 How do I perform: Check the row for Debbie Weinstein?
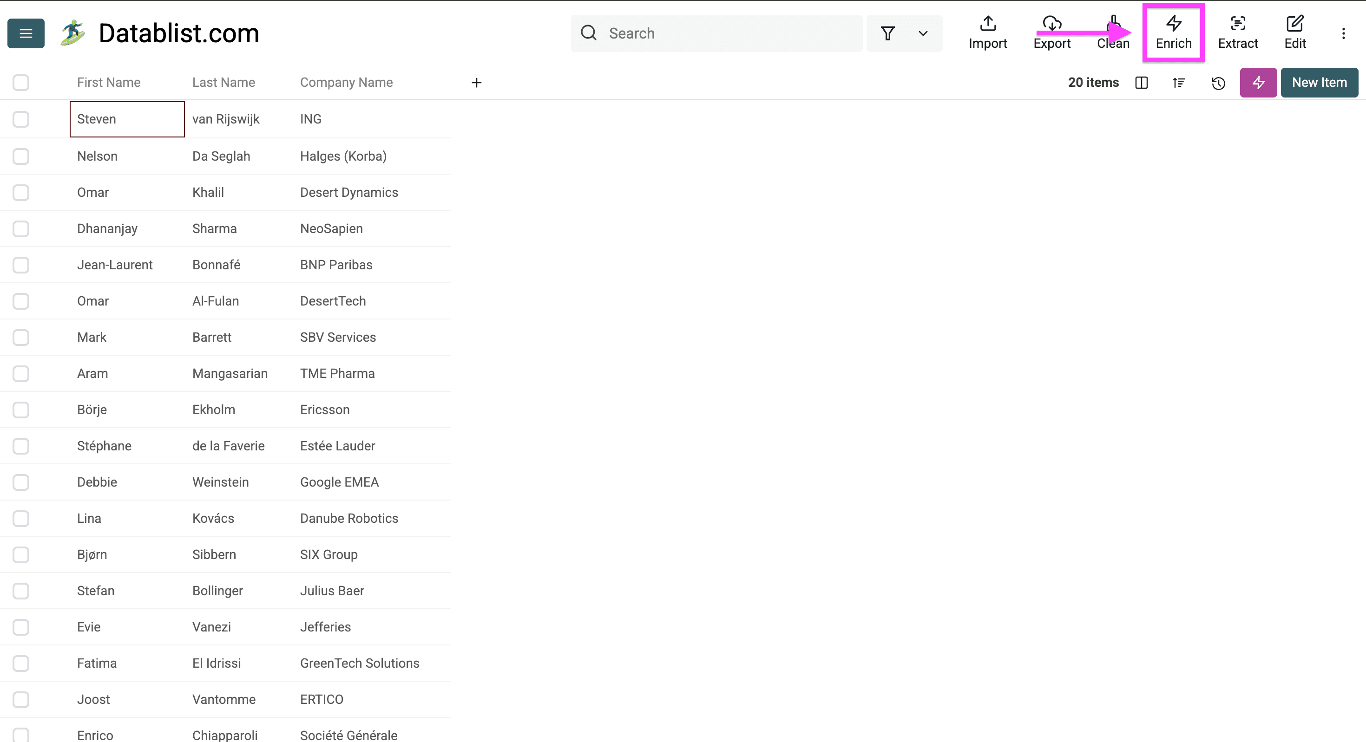point(21,482)
